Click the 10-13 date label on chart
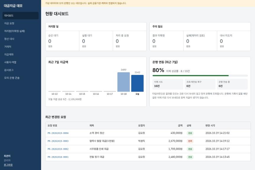This screenshot has height=170, width=255. pyautogui.click(x=55, y=94)
